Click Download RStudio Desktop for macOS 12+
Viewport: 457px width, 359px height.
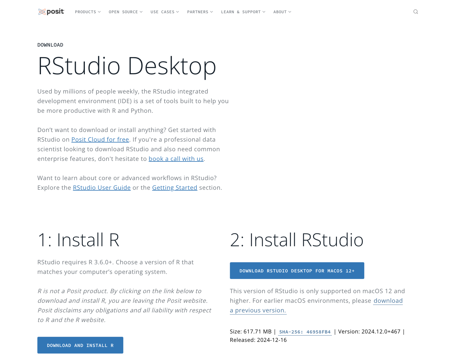(x=297, y=271)
